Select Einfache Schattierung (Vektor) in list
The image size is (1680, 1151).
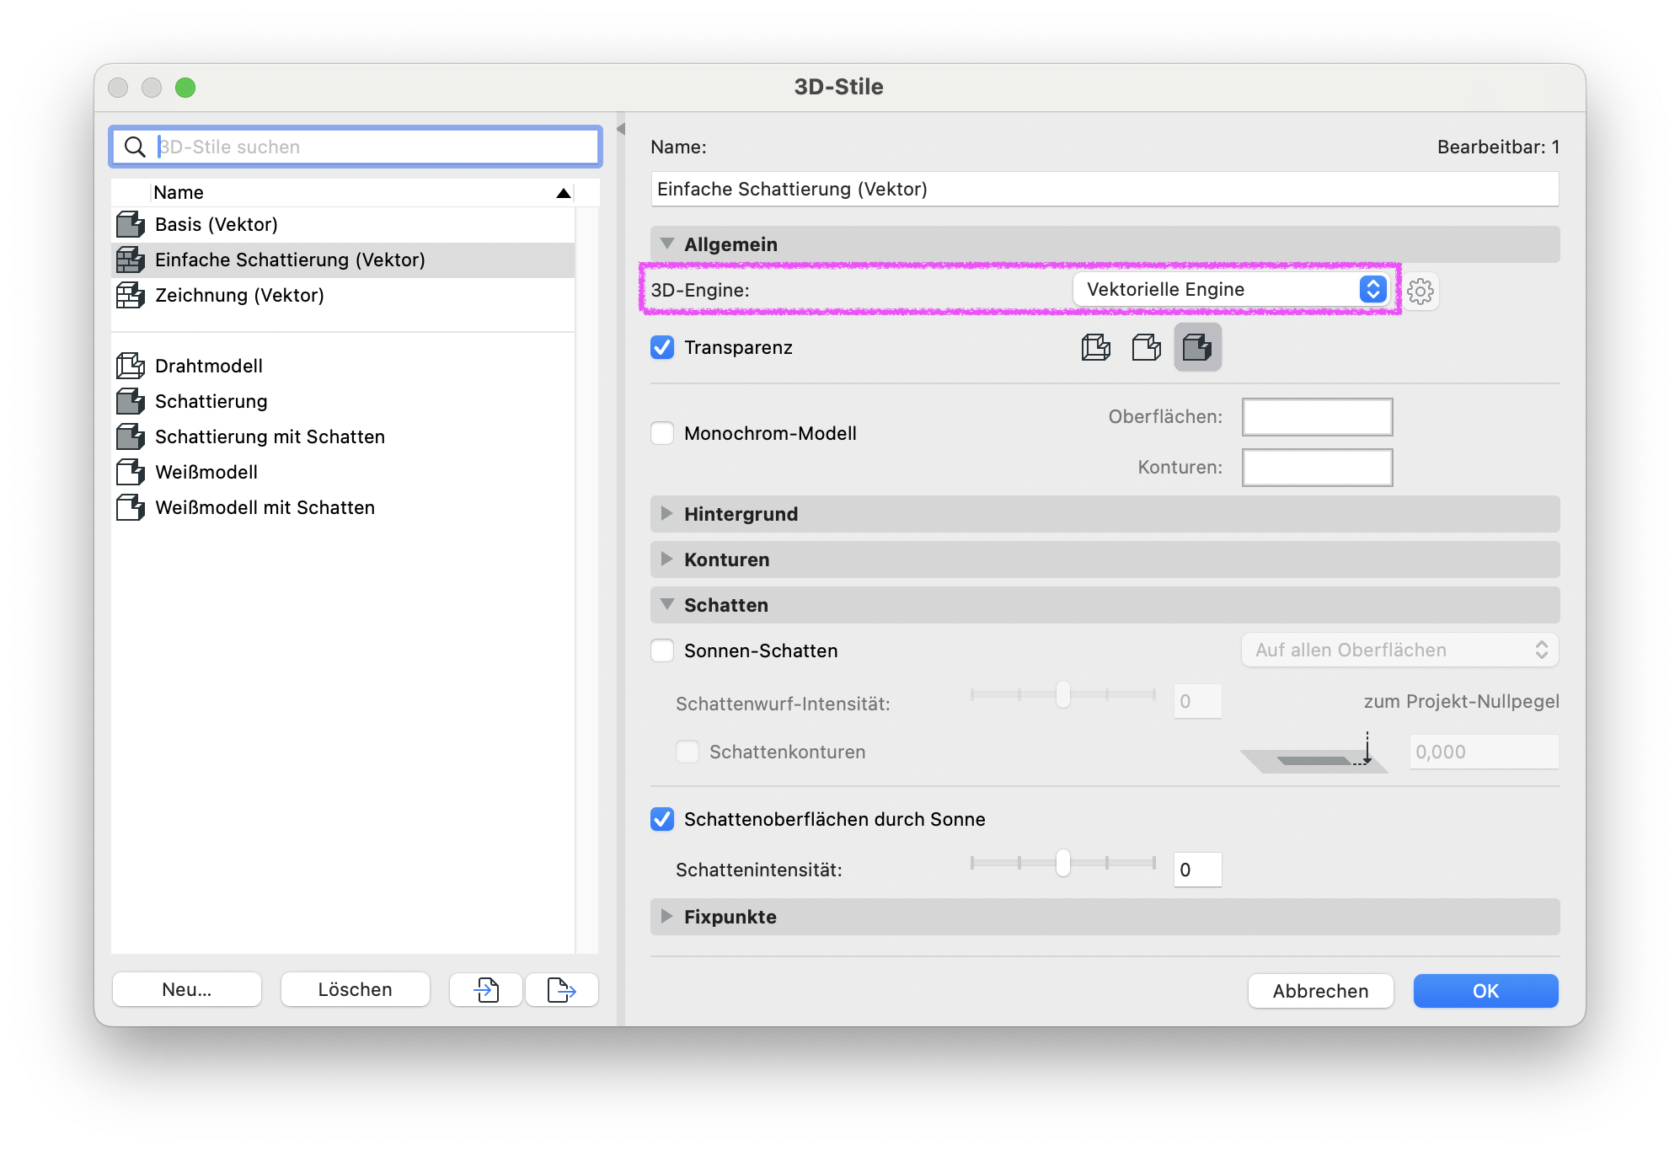pos(343,260)
